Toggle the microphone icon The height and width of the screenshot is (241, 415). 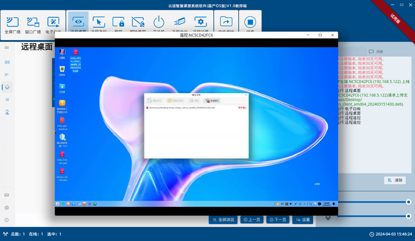click(x=328, y=218)
